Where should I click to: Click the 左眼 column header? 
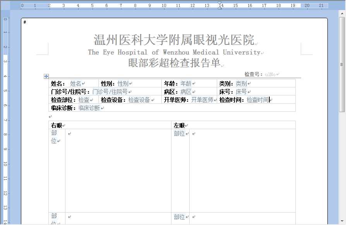click(x=179, y=125)
